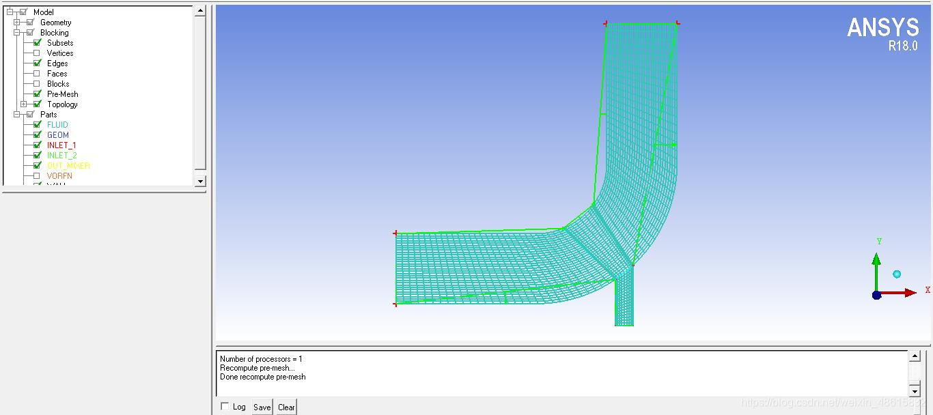The image size is (933, 415).
Task: Click the green Y axis arrow on triad
Action: 876,261
